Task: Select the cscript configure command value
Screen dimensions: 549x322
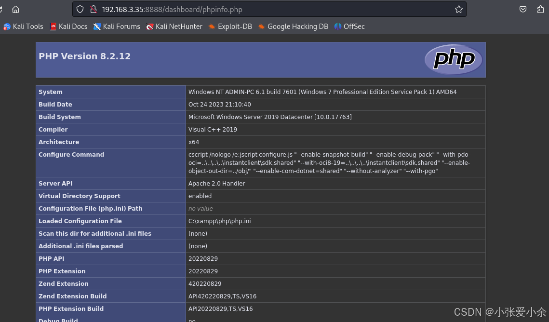Action: click(330, 163)
